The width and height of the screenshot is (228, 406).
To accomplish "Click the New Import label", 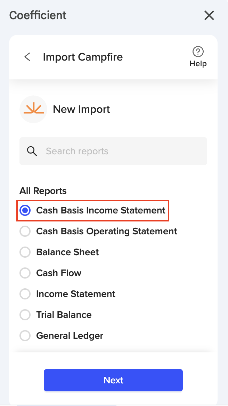I will pos(81,109).
